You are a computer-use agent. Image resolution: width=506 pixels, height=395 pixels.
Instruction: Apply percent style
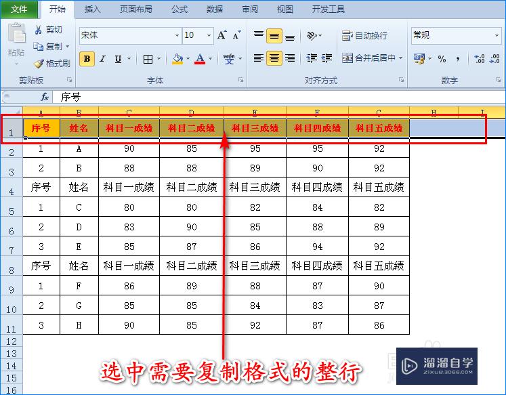pos(442,59)
